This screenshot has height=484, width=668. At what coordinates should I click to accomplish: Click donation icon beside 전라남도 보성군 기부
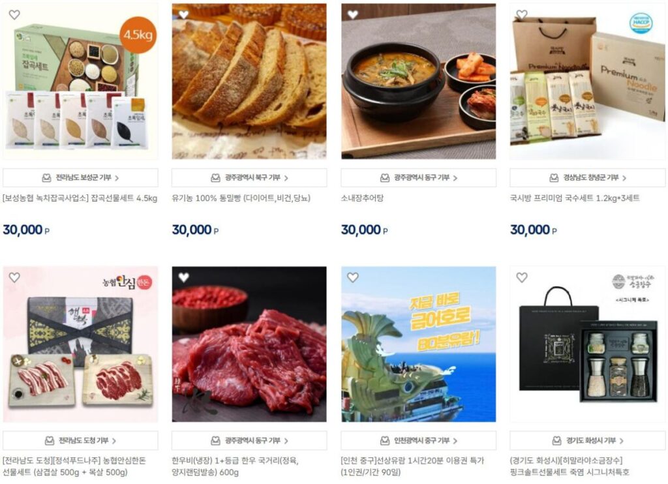(x=46, y=178)
